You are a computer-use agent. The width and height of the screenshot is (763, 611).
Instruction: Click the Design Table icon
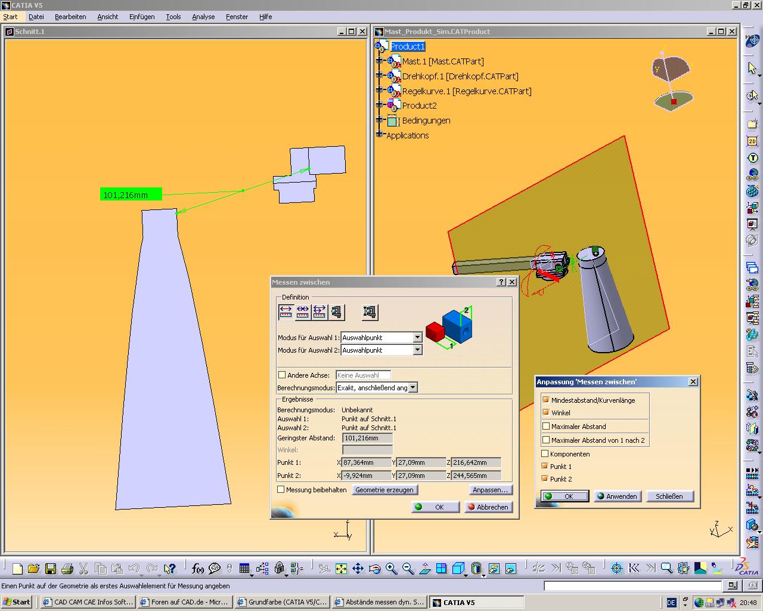pyautogui.click(x=244, y=569)
